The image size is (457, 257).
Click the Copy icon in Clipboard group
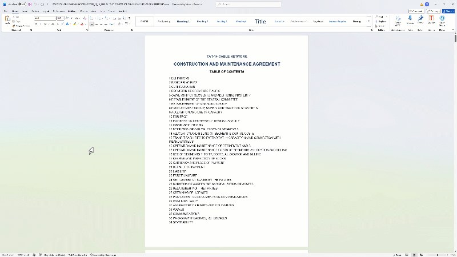(14, 22)
